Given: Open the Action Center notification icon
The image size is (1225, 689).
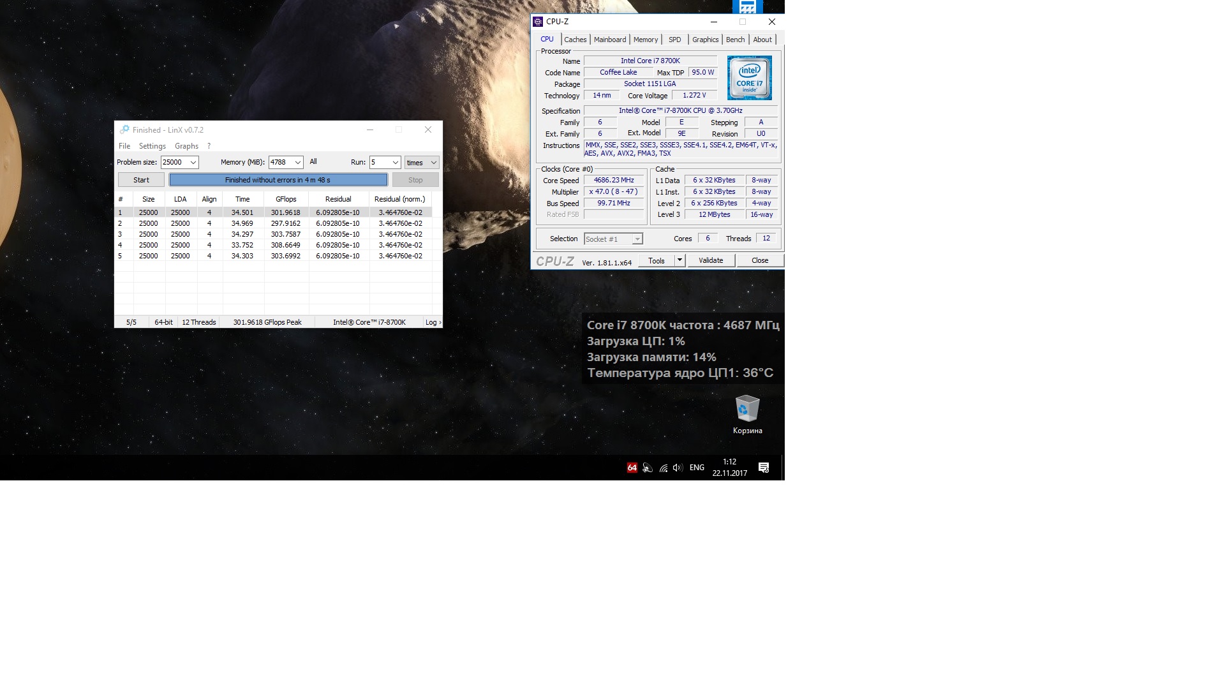Looking at the screenshot, I should pos(763,468).
